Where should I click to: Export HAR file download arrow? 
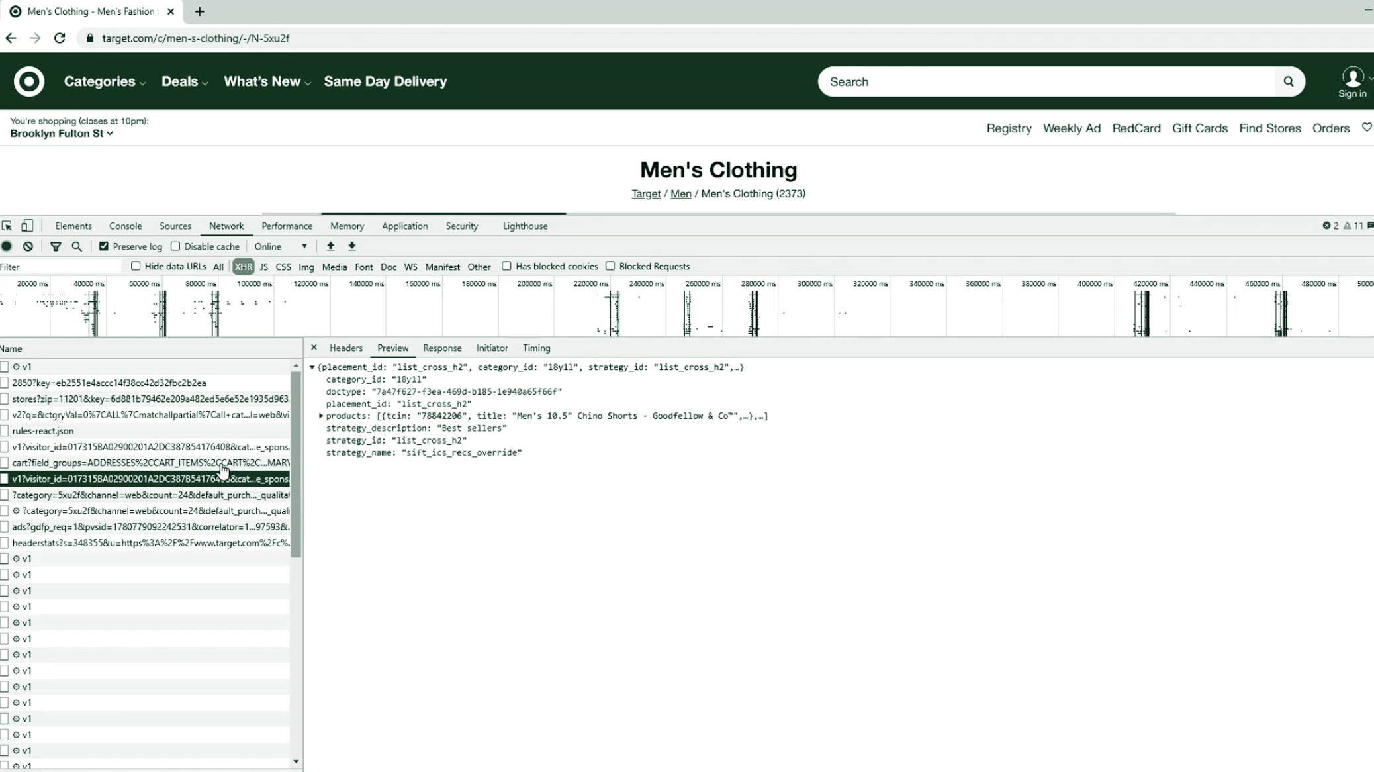352,246
